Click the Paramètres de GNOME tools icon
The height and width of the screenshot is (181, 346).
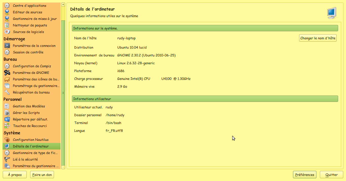click(x=7, y=73)
